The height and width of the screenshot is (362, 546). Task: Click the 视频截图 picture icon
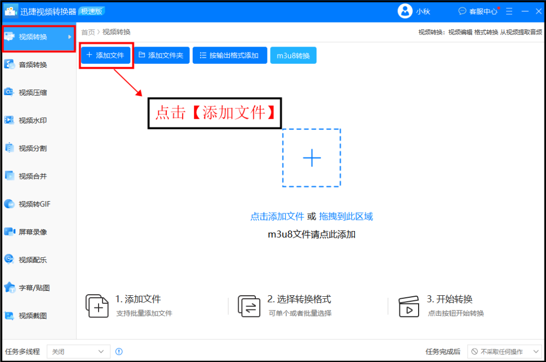click(9, 315)
